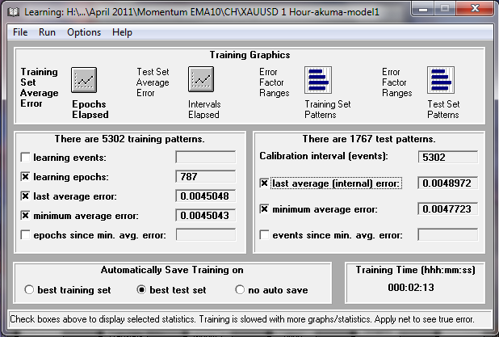Click the empty events since min error field

448,234
